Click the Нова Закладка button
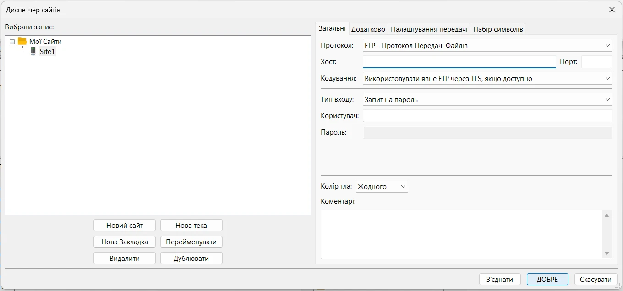Viewport: 623px width, 291px height. coord(125,242)
